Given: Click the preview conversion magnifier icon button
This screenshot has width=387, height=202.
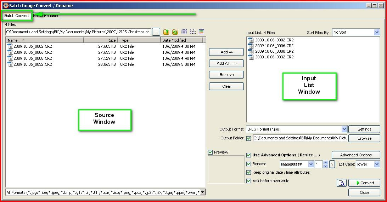Looking at the screenshot, I should click(x=342, y=183).
